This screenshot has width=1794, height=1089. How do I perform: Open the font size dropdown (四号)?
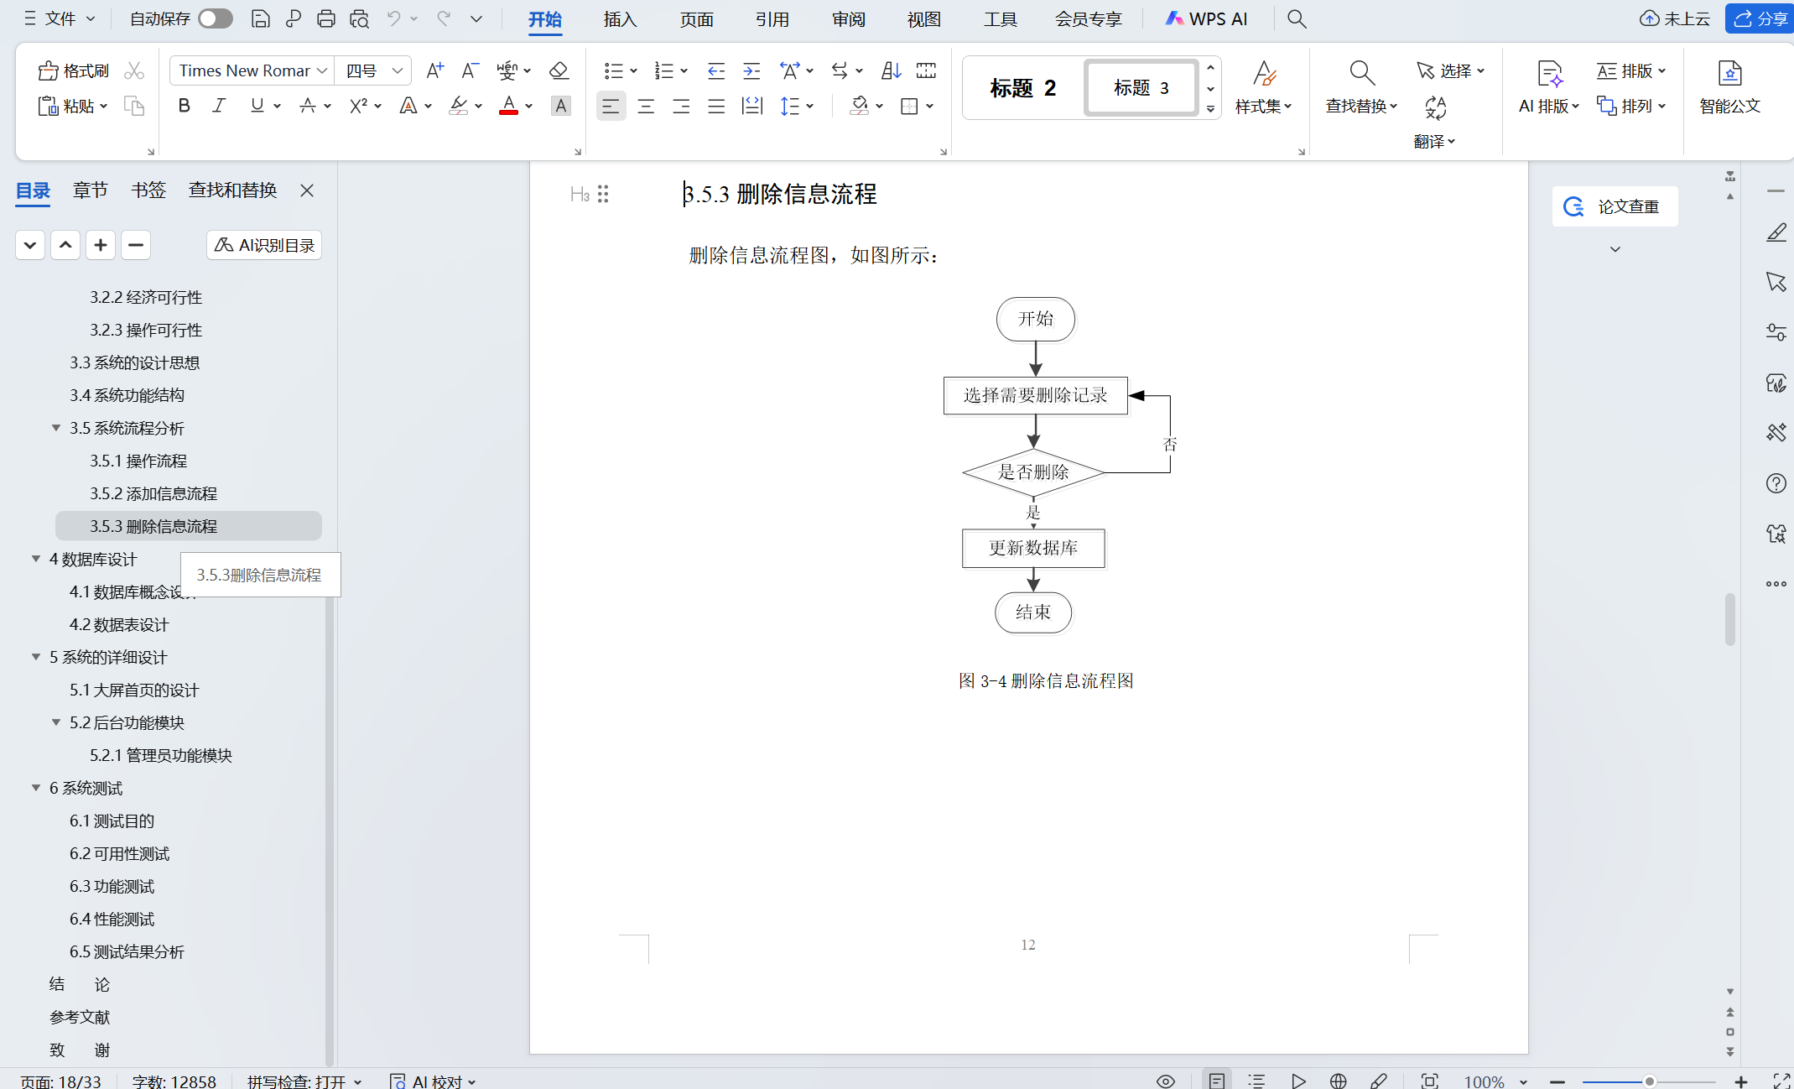(398, 71)
